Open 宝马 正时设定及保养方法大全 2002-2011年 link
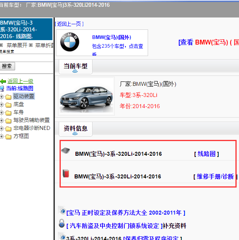This screenshot has width=239, height=240. pyautogui.click(x=126, y=213)
